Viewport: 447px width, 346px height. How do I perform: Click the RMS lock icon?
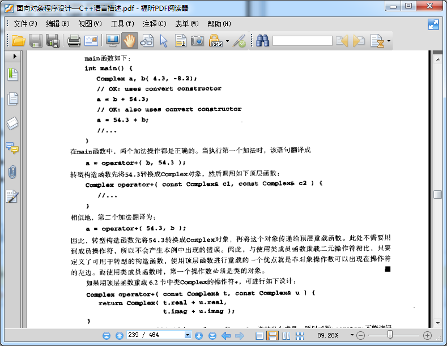pos(215,41)
